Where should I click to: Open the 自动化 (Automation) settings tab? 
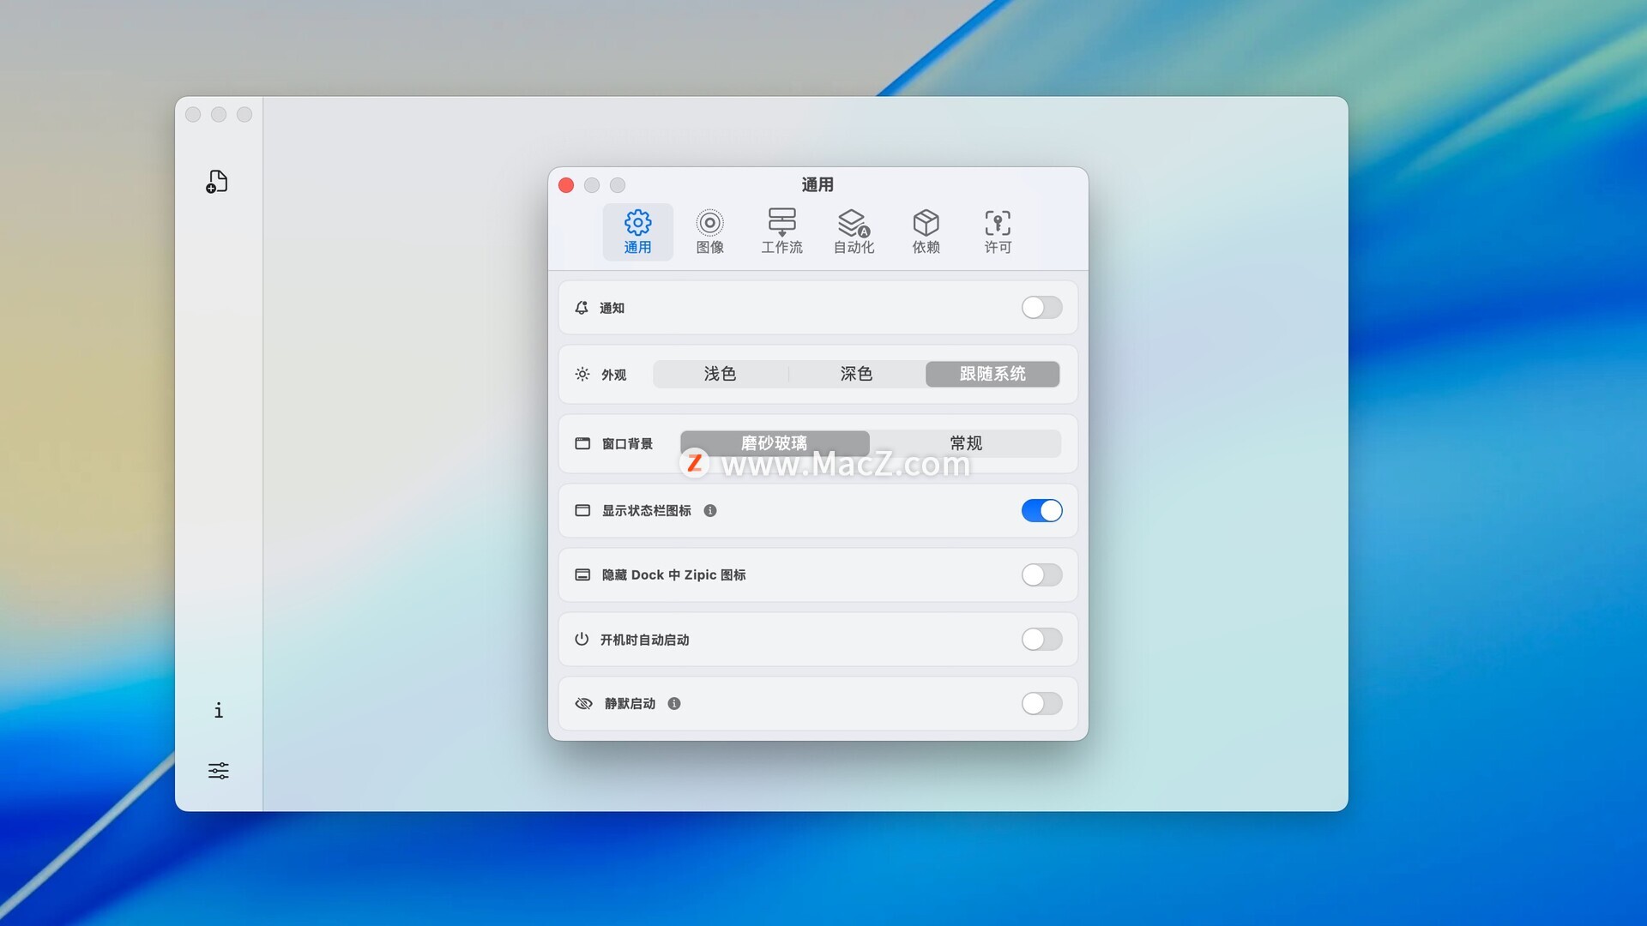[854, 231]
